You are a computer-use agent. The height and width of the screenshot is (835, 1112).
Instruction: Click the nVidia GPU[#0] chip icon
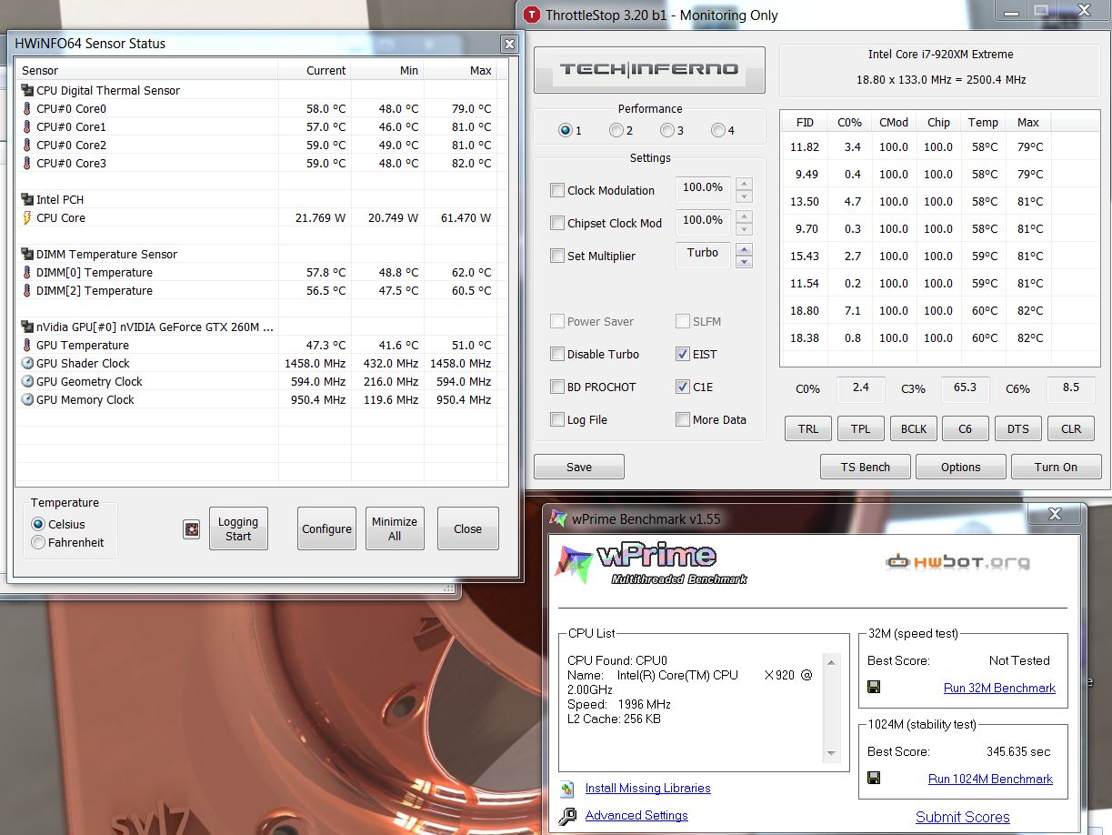point(26,327)
